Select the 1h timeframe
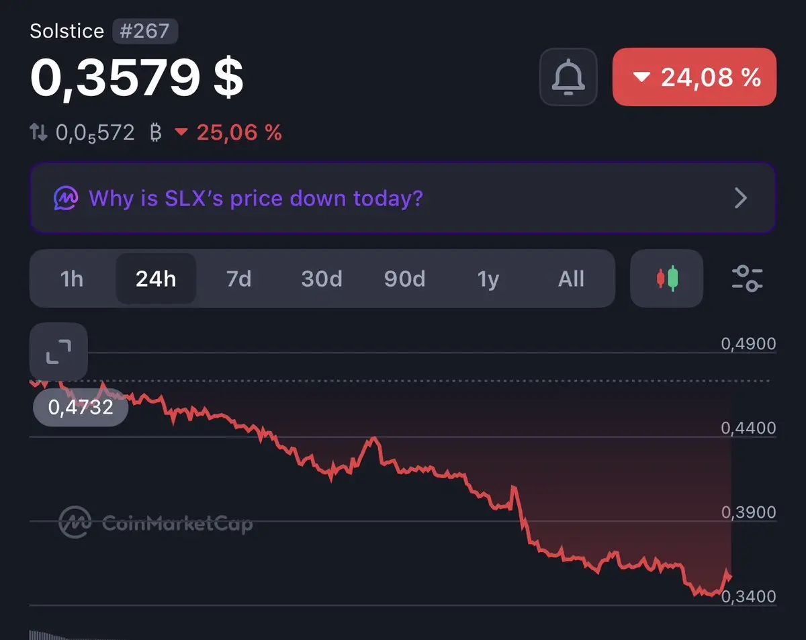The image size is (806, 640). click(x=72, y=278)
